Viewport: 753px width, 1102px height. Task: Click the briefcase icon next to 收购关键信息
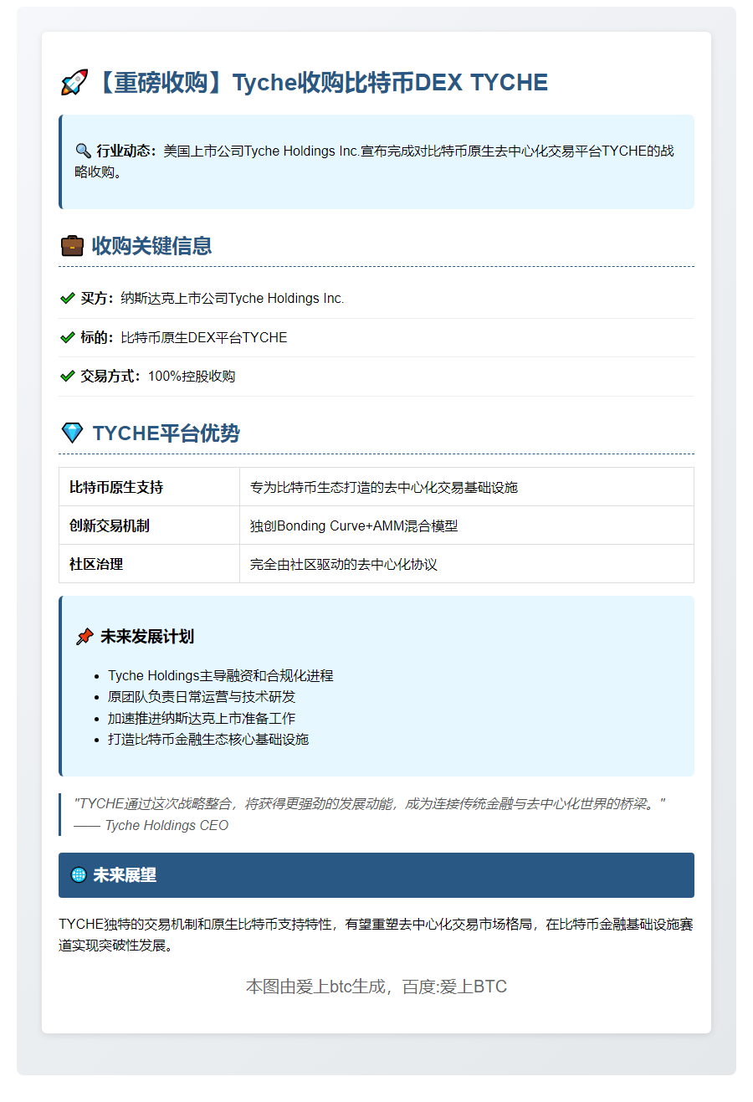74,245
